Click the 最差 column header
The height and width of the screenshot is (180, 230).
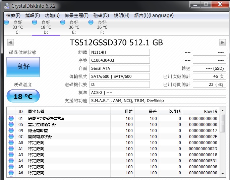click(x=147, y=112)
